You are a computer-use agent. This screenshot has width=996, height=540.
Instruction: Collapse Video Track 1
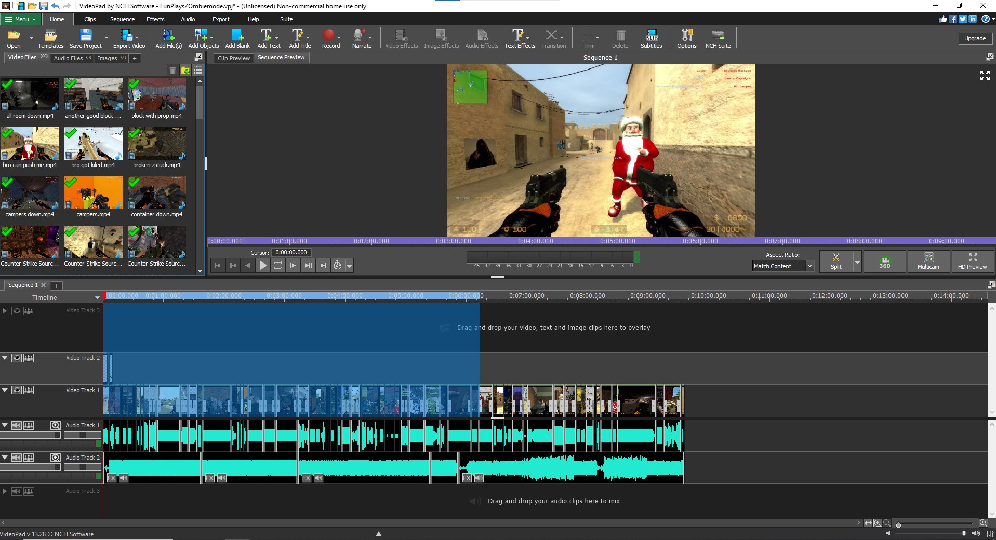click(5, 390)
